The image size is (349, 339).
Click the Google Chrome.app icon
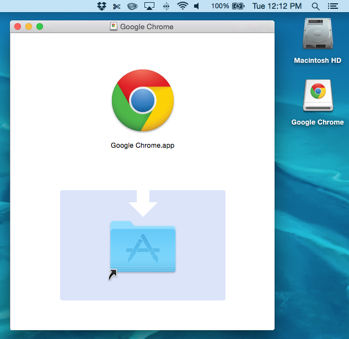pyautogui.click(x=143, y=100)
